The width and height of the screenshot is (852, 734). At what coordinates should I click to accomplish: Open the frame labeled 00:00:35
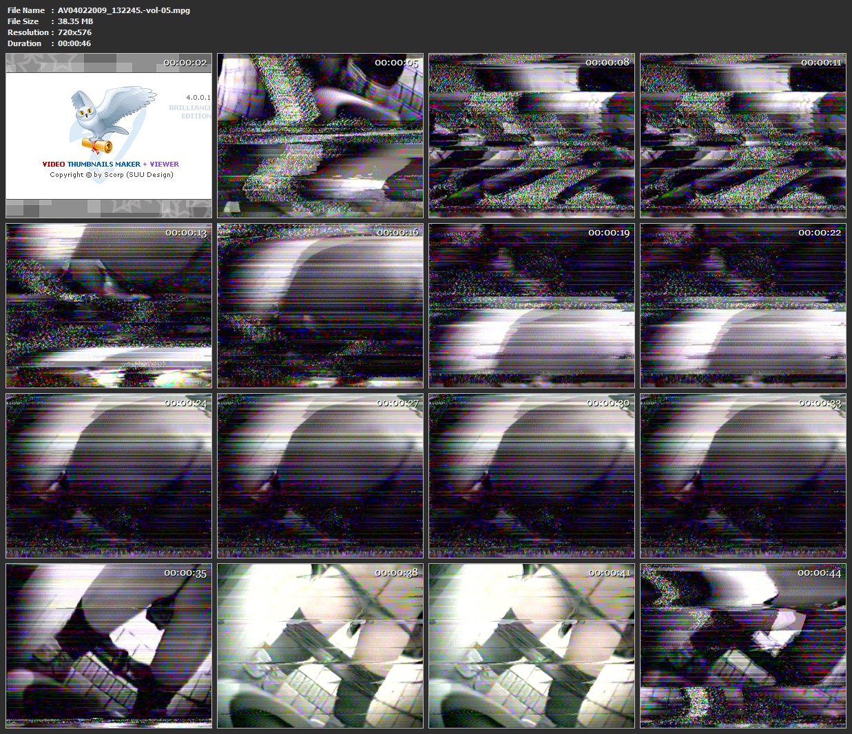click(x=109, y=646)
